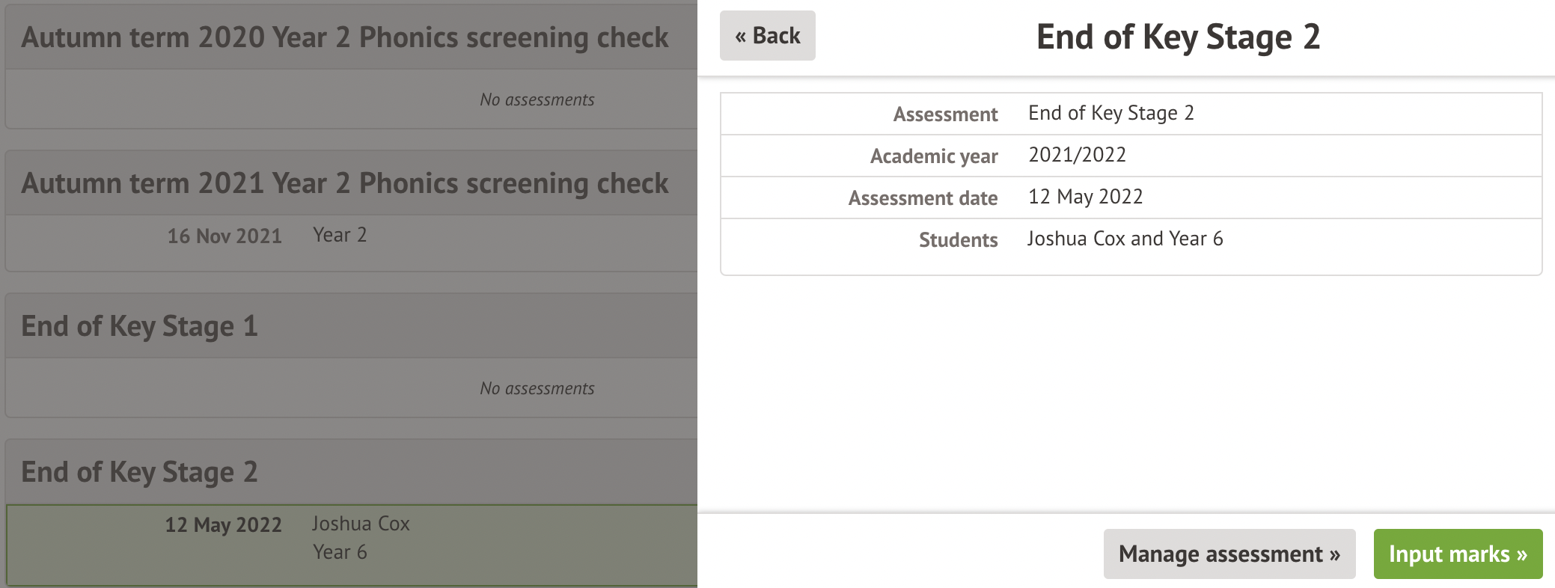Click the Assessment date value 12 May 2022
1555x588 pixels.
point(1085,197)
